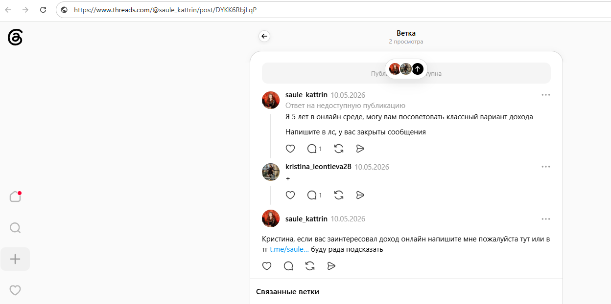611x304 pixels.
Task: Click the Threads logo icon
Action: [15, 37]
